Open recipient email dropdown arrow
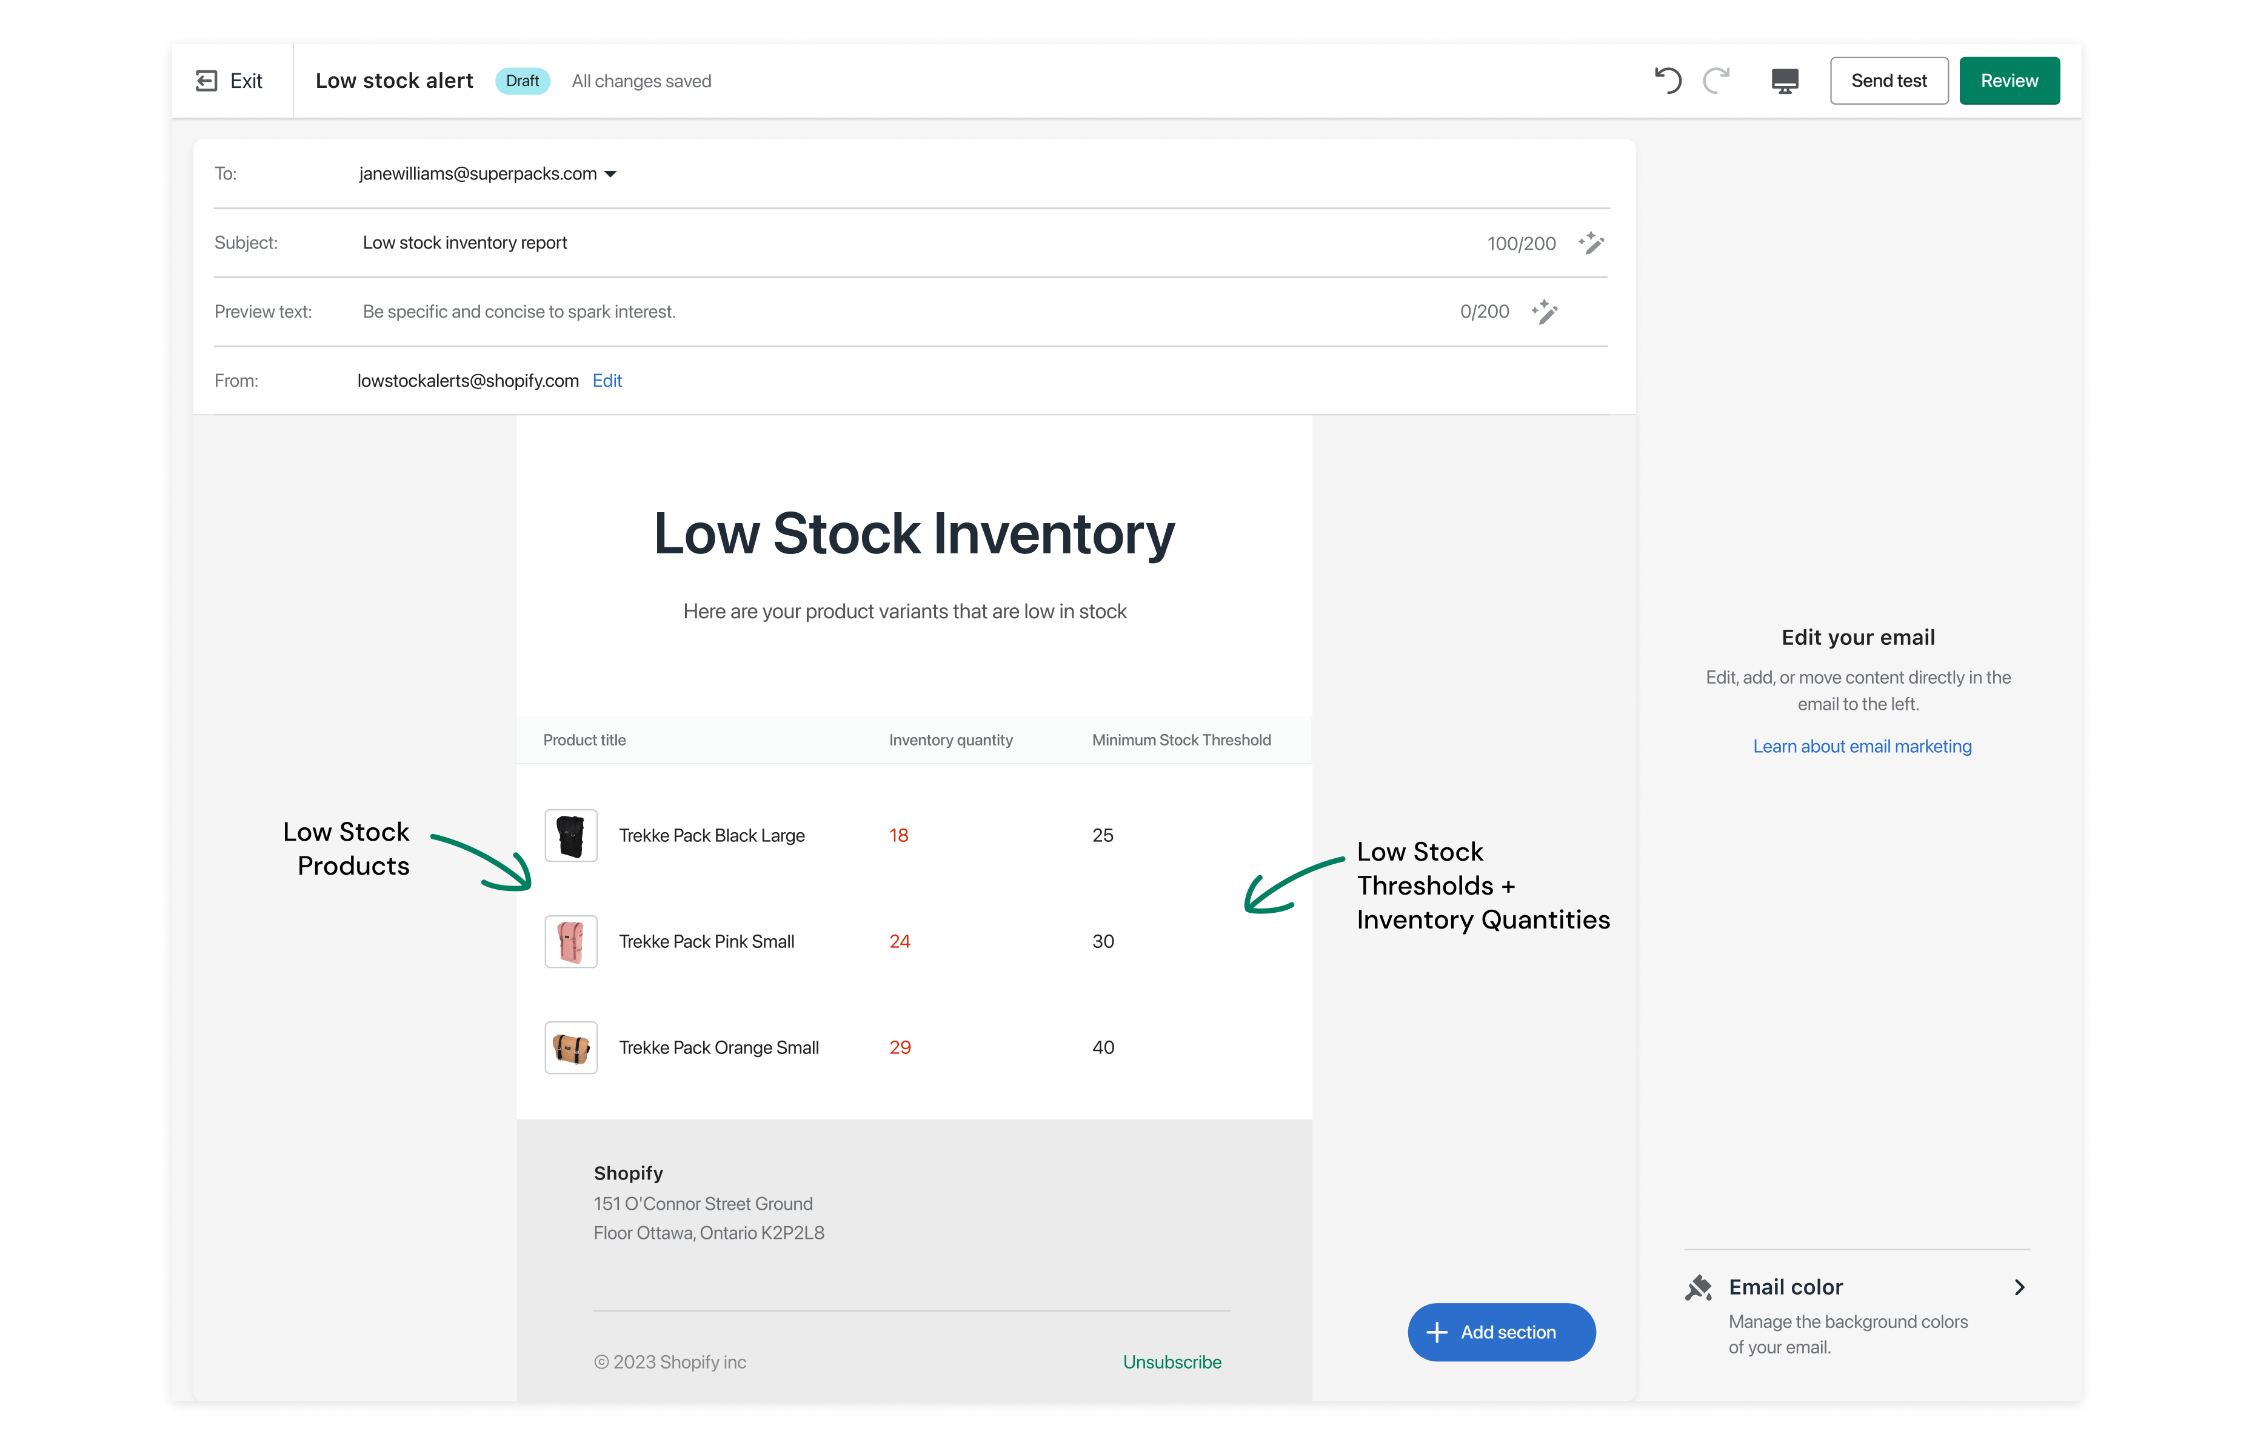The image size is (2255, 1451). click(610, 175)
